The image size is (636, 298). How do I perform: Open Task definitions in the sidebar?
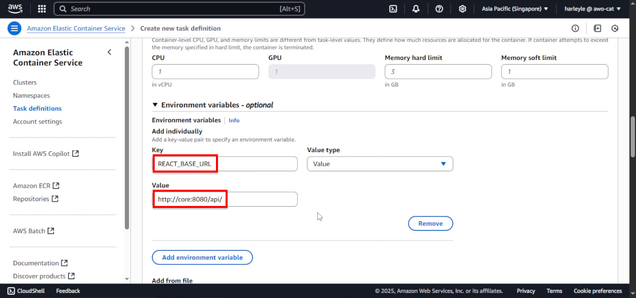37,108
